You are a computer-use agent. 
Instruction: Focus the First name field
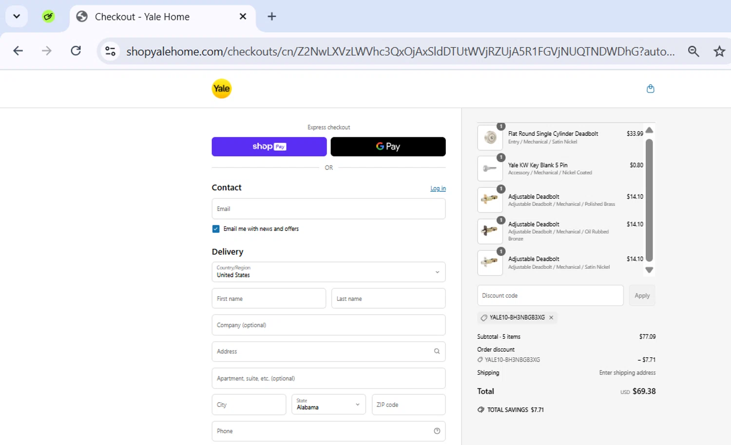269,298
